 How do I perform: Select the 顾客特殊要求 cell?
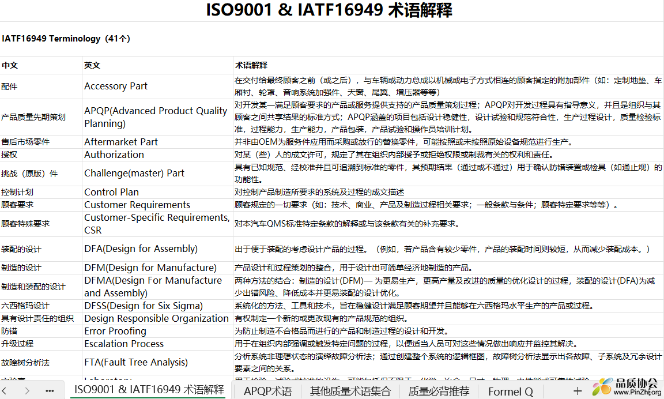[x=41, y=224]
